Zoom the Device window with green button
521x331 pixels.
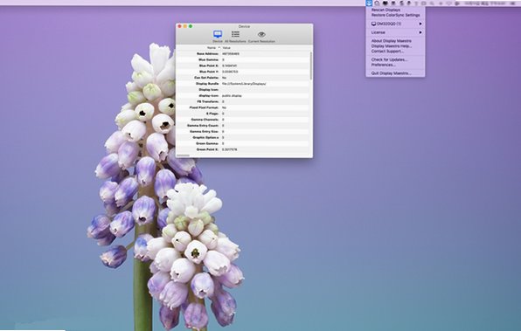pyautogui.click(x=191, y=26)
